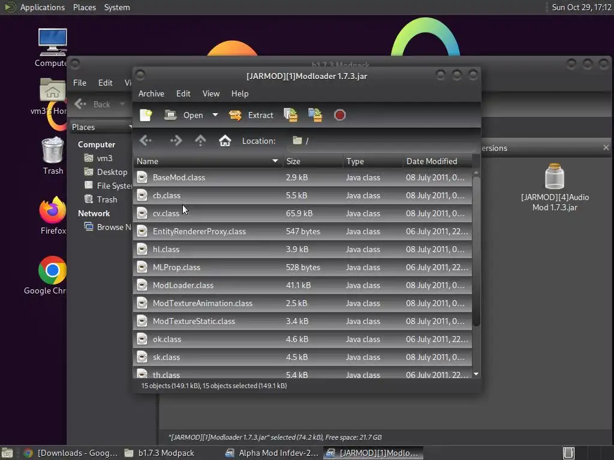Select cv.class file row
Image resolution: width=614 pixels, height=460 pixels.
pos(302,213)
